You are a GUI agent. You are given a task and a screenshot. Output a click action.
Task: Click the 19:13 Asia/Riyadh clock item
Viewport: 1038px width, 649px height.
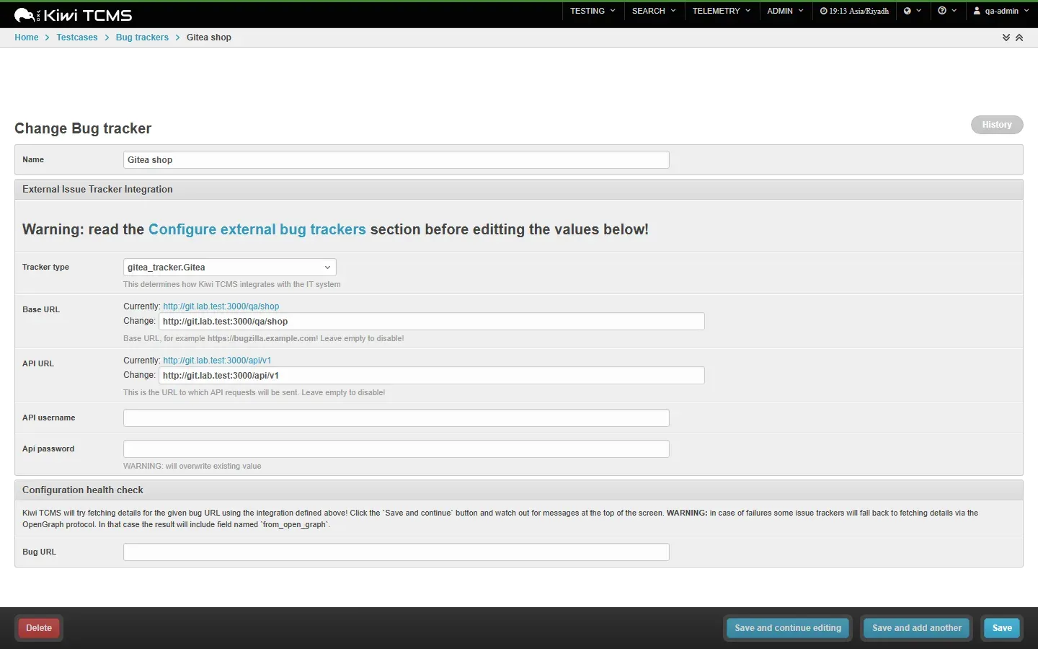tap(854, 11)
